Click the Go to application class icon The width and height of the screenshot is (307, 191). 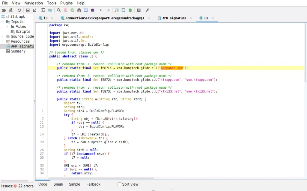tap(86, 10)
